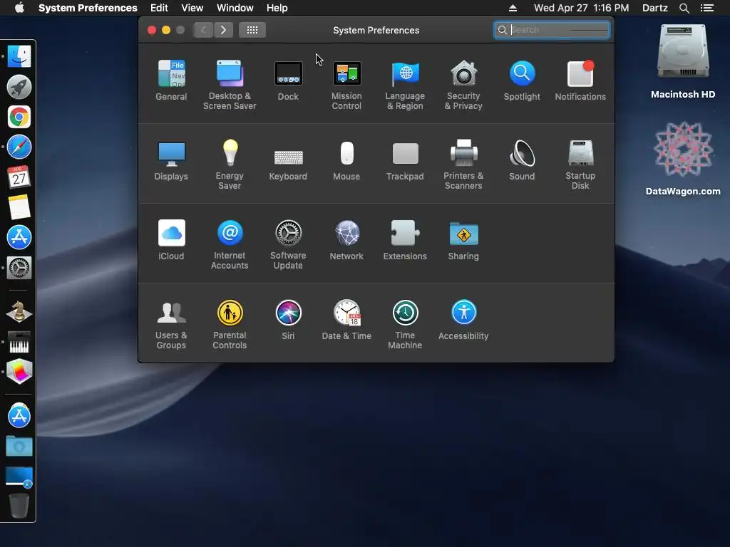The image size is (730, 547).
Task: Open Internet Accounts preferences
Action: (230, 245)
